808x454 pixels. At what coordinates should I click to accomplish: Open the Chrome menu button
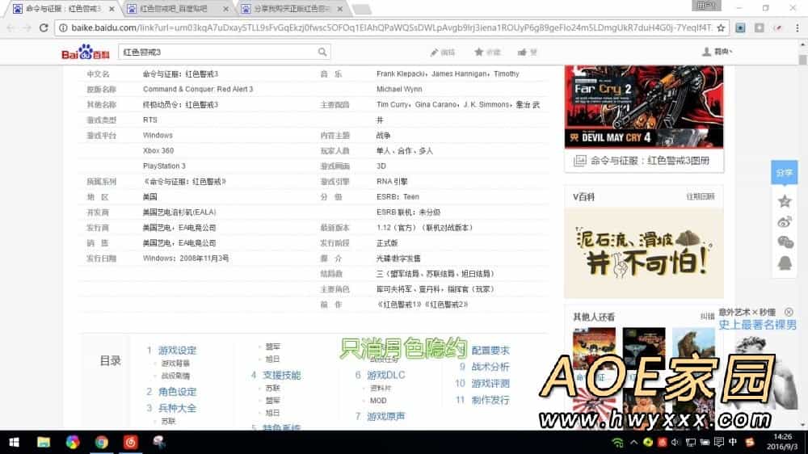coord(796,27)
